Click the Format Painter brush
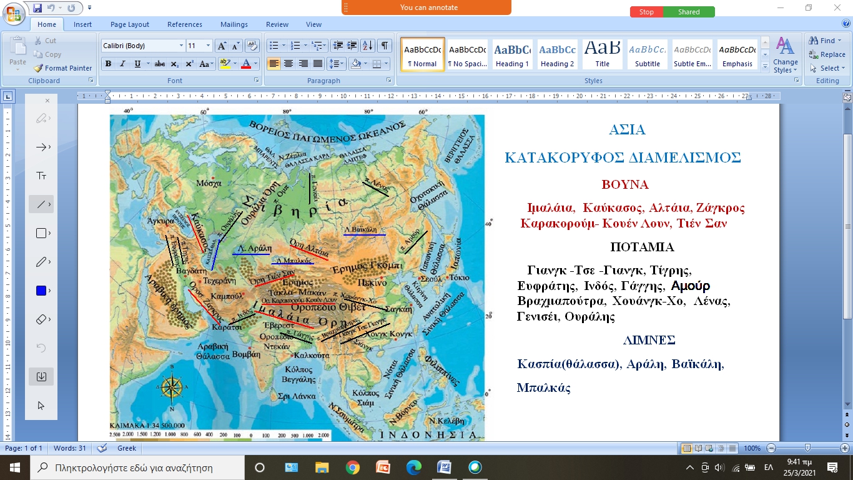The width and height of the screenshot is (853, 480). (62, 68)
